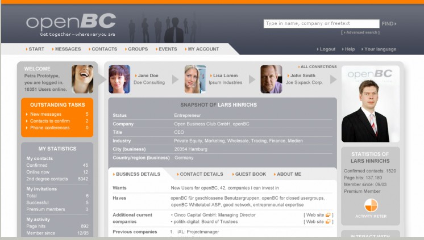Focus the name, company or freetext search field
Screen dimensions: 424x240
coord(322,23)
